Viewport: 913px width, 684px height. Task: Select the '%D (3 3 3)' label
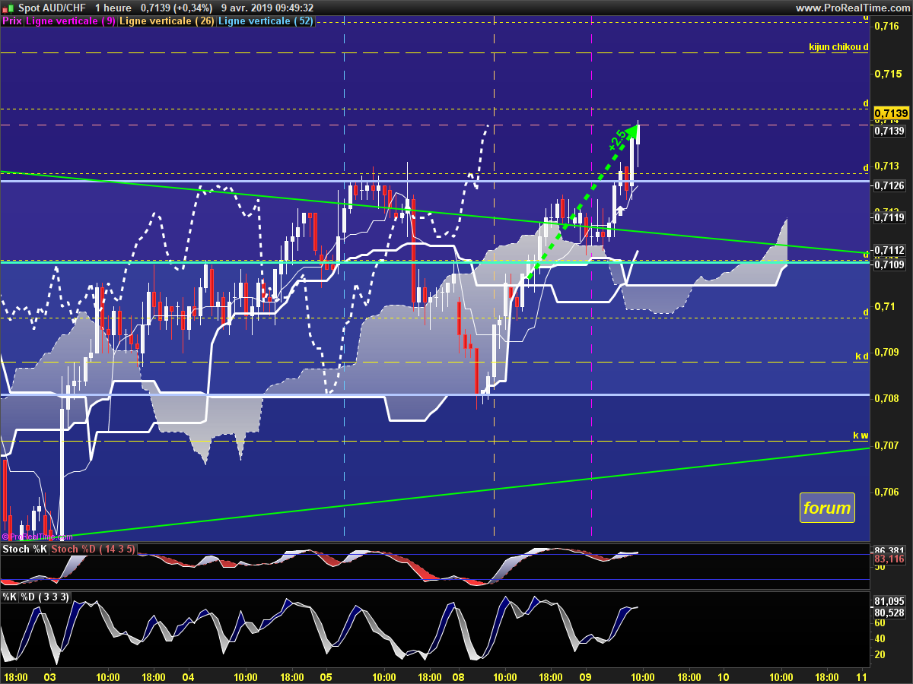pyautogui.click(x=46, y=597)
